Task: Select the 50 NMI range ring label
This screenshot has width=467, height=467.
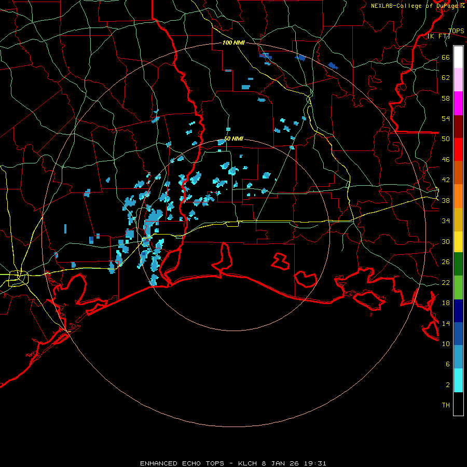Action: (x=233, y=139)
